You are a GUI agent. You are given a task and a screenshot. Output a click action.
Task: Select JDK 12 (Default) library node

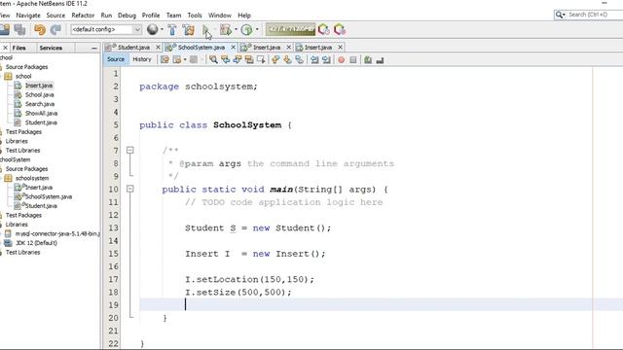click(x=36, y=243)
